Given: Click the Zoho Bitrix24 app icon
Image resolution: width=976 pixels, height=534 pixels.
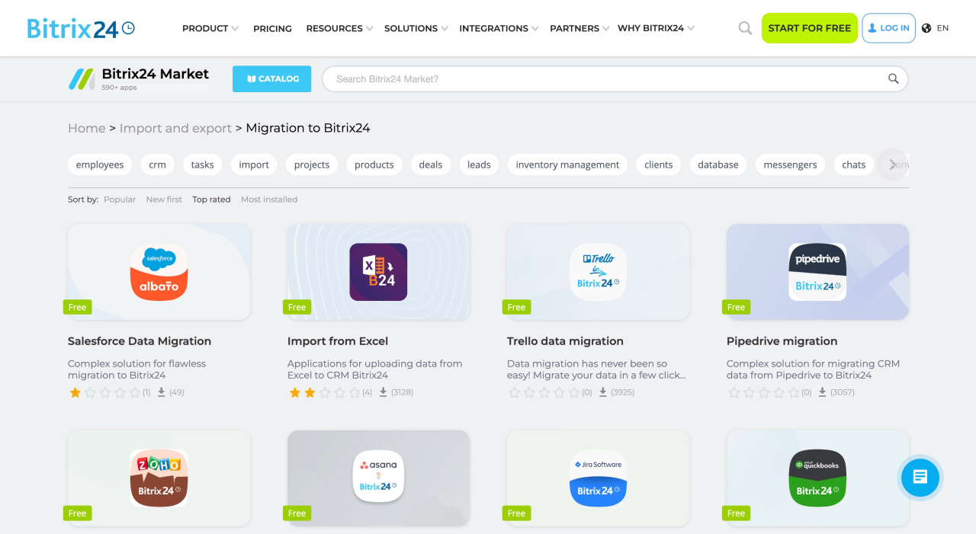Looking at the screenshot, I should [x=159, y=478].
